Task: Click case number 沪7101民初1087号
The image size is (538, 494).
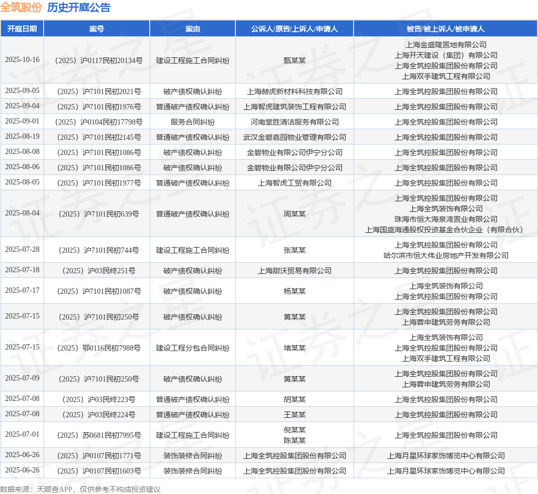Action: 99,292
